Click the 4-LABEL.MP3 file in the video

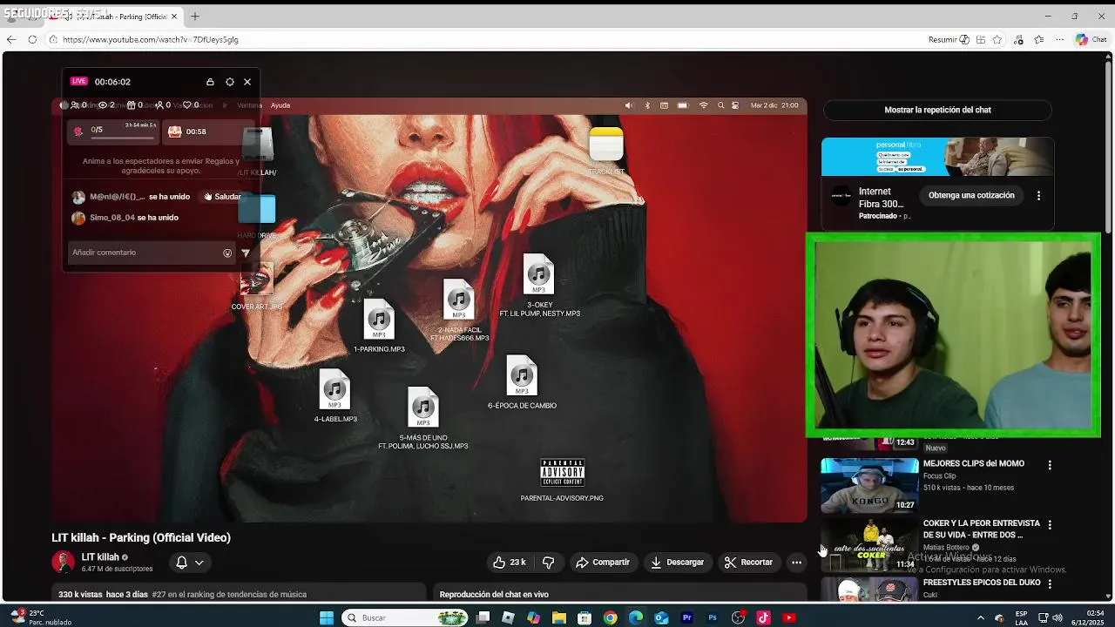(x=335, y=396)
